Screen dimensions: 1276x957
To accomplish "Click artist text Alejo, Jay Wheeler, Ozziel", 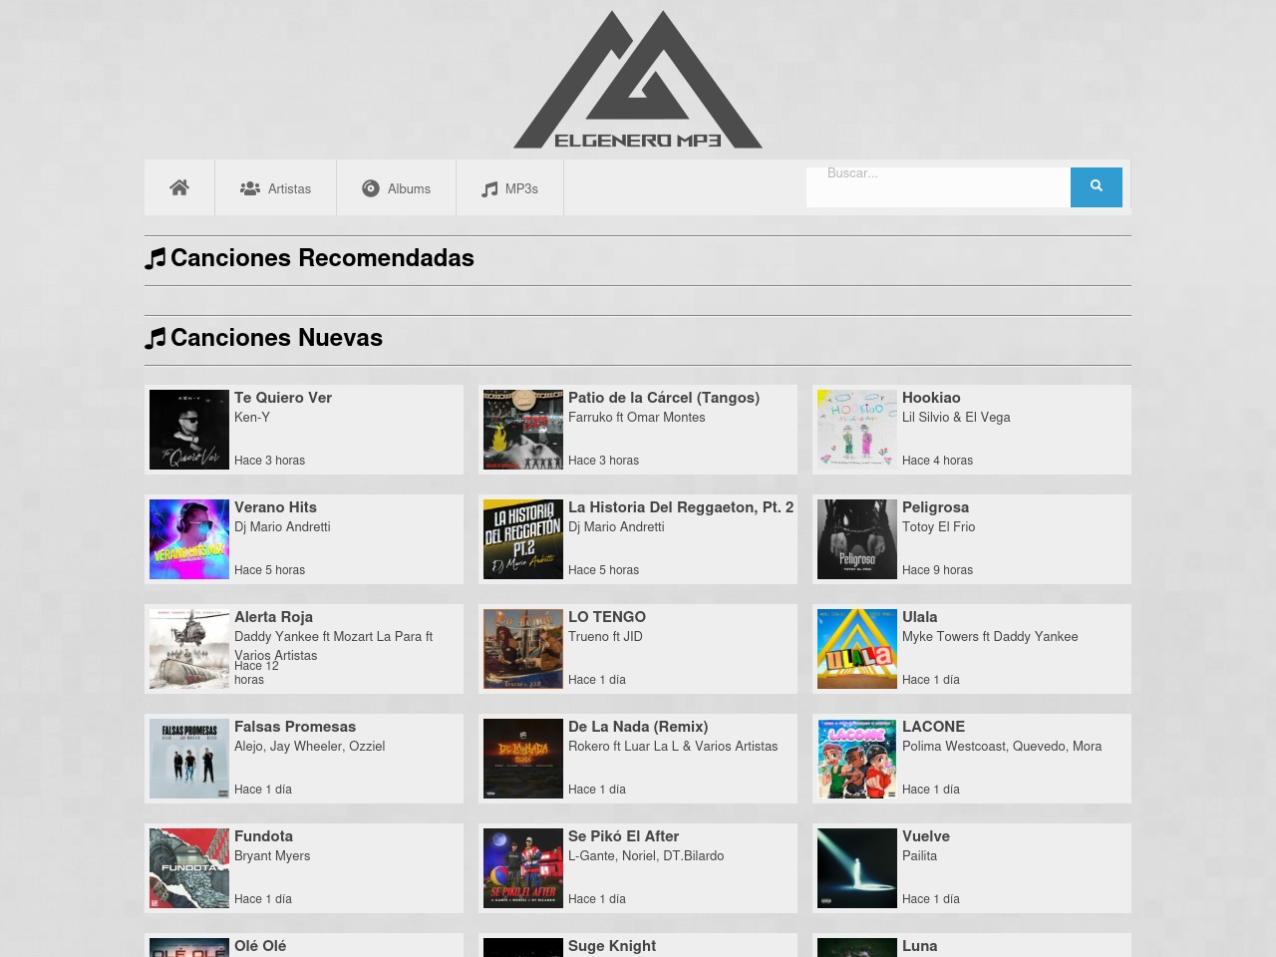I will pos(309,747).
